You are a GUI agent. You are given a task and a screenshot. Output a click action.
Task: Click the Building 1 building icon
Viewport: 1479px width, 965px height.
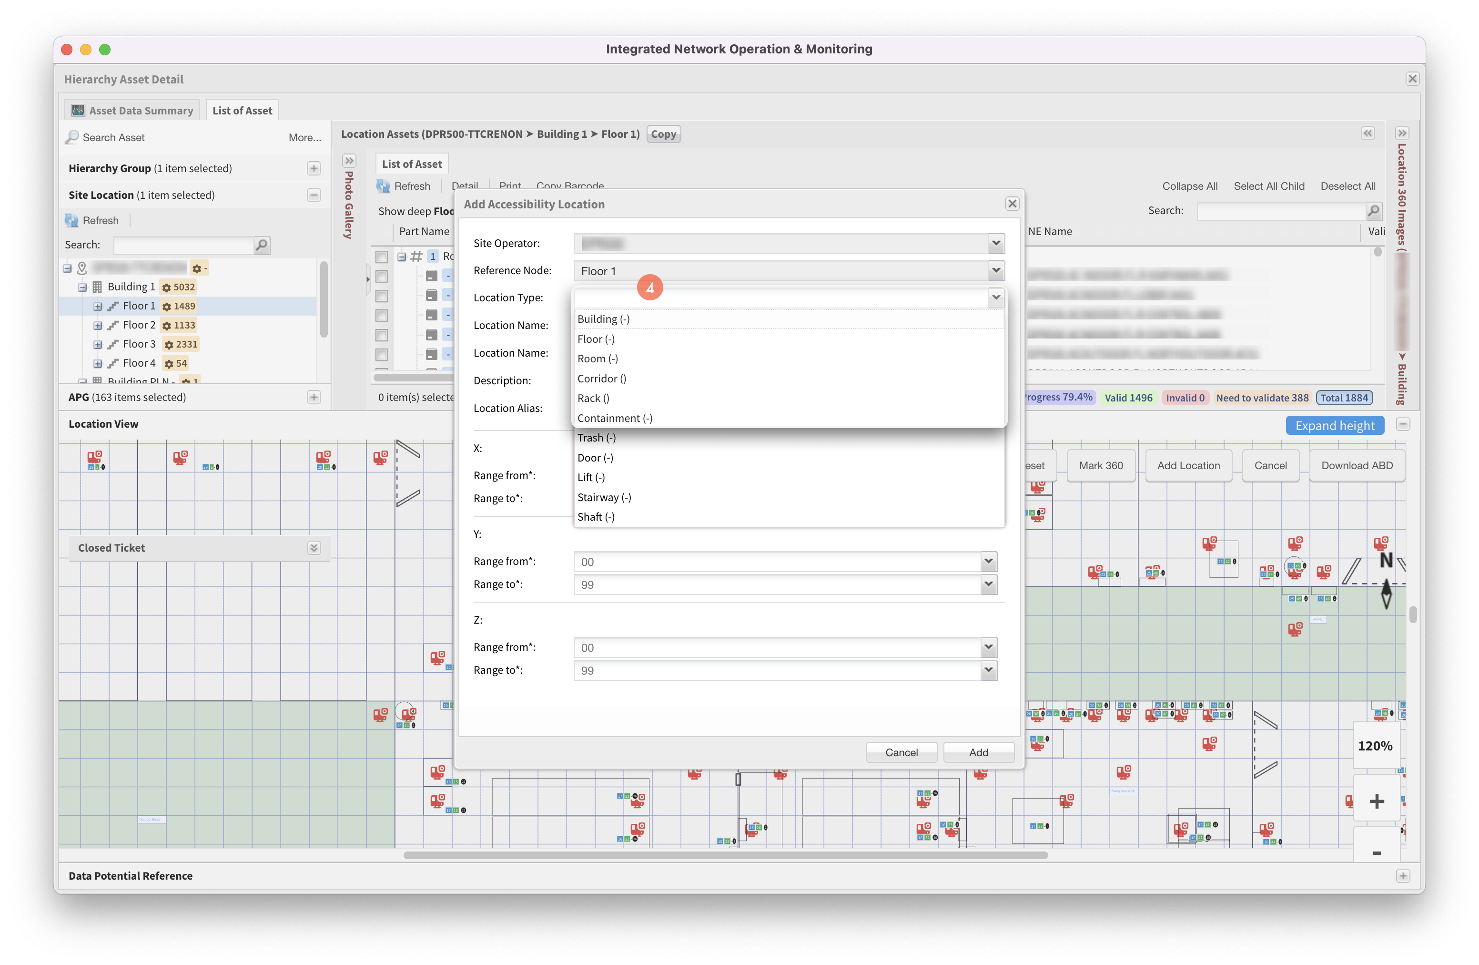[97, 287]
